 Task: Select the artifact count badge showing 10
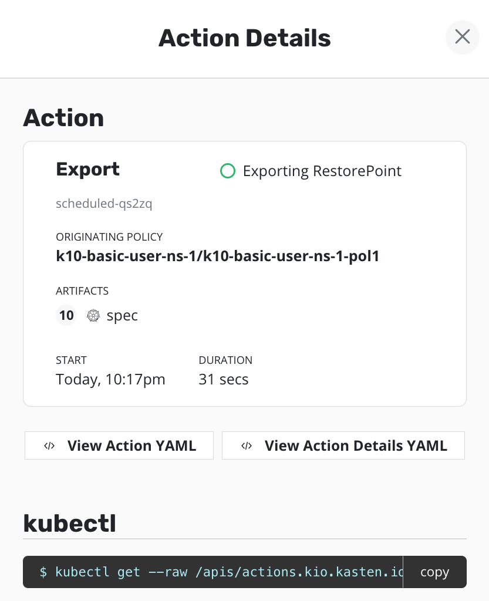[x=66, y=316]
